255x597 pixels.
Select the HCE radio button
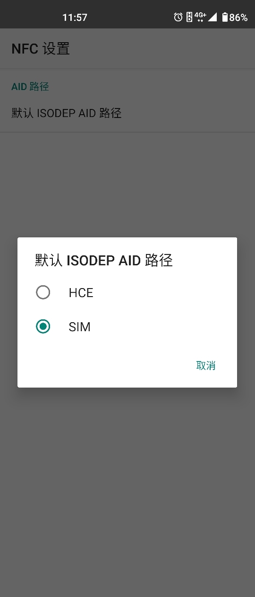point(43,292)
